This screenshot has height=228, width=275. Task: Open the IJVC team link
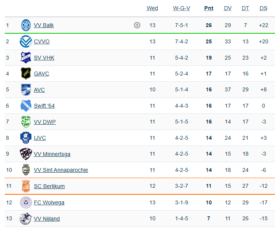pyautogui.click(x=40, y=138)
